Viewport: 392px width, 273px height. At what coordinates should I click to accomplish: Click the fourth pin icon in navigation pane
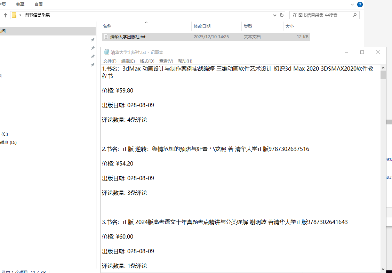(x=93, y=65)
